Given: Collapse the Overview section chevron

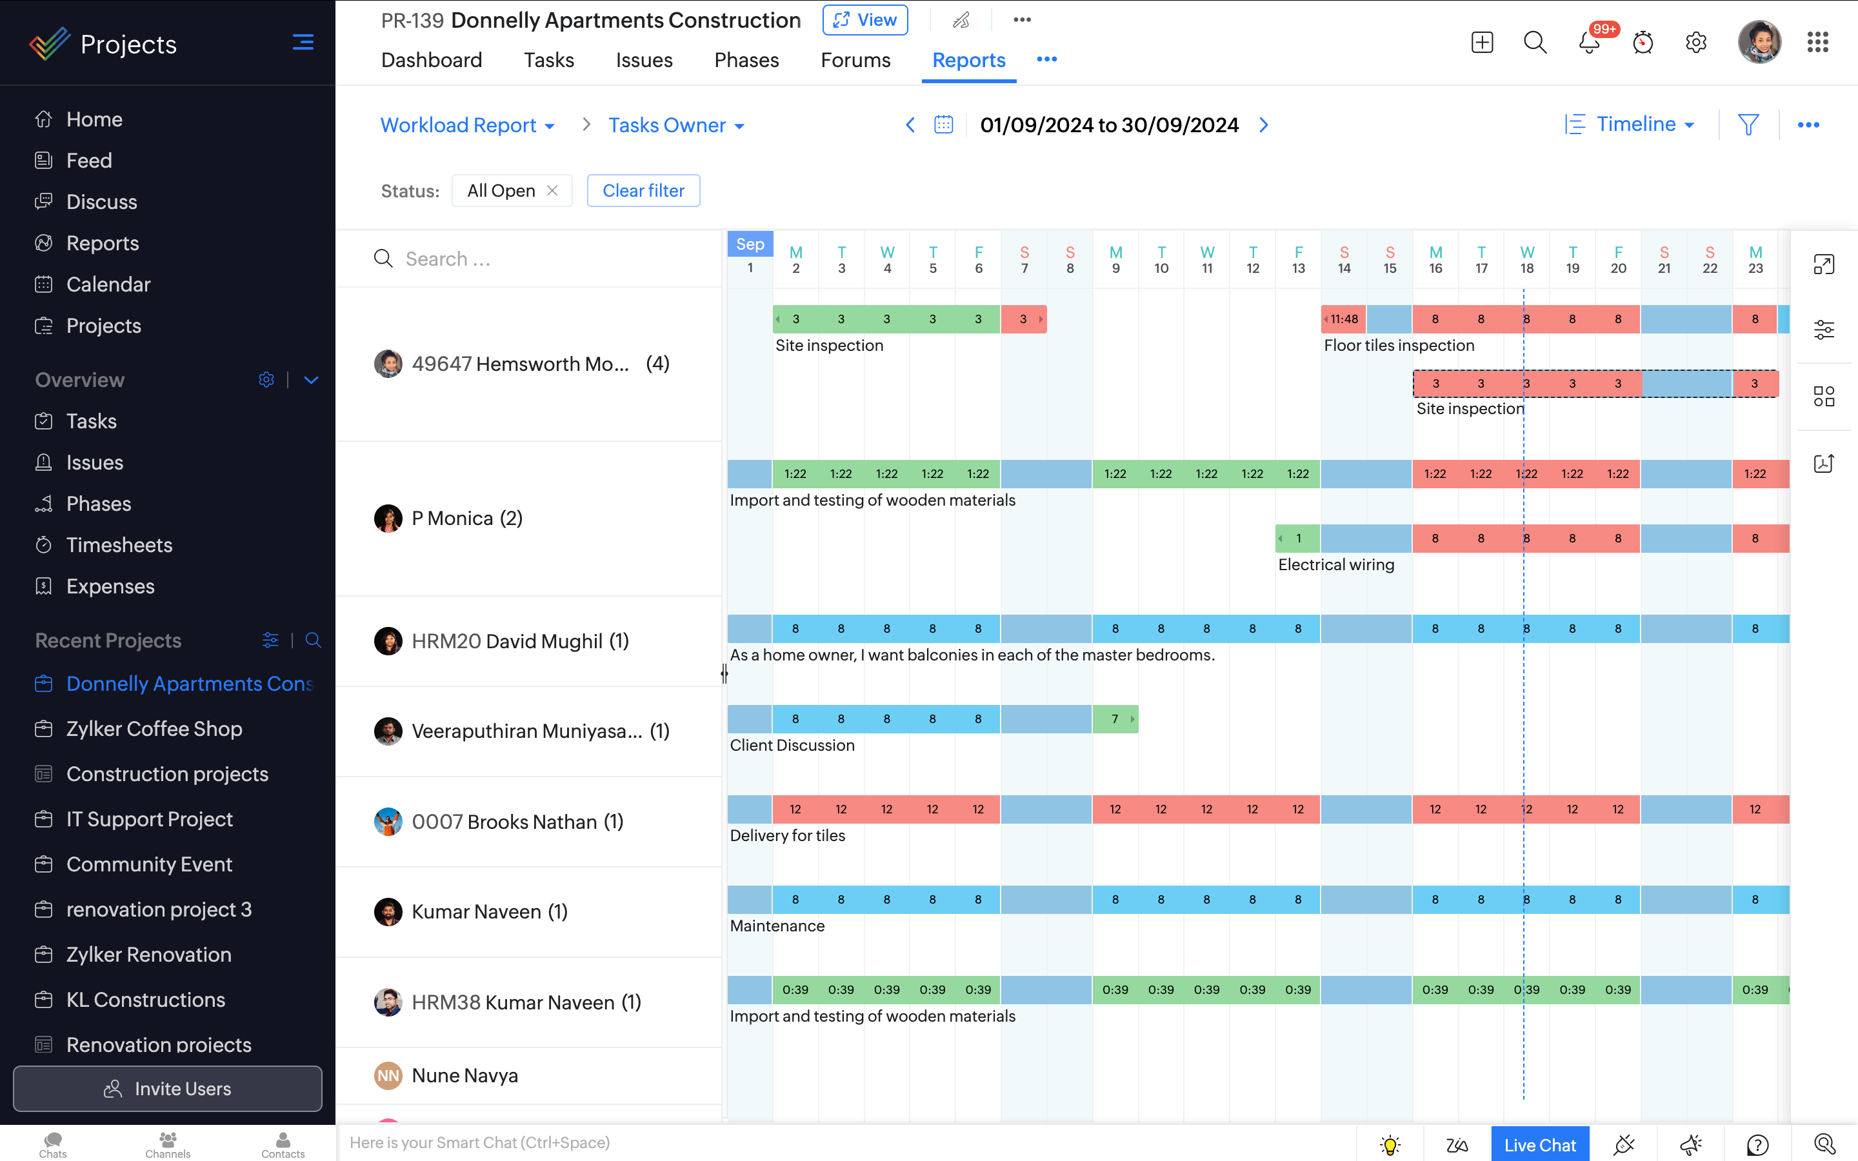Looking at the screenshot, I should coord(311,380).
